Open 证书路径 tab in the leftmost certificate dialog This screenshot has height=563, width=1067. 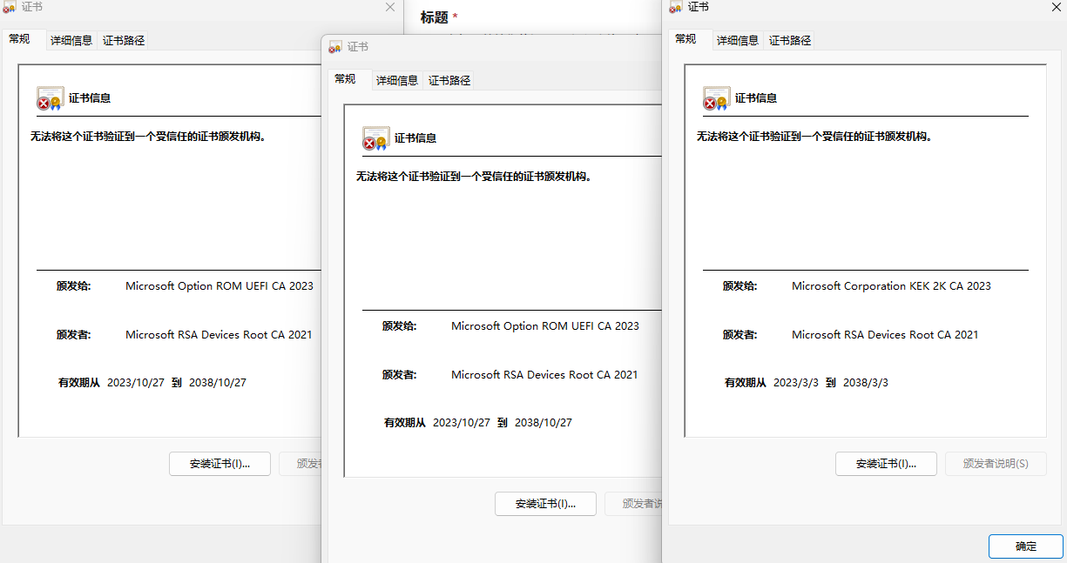point(124,40)
